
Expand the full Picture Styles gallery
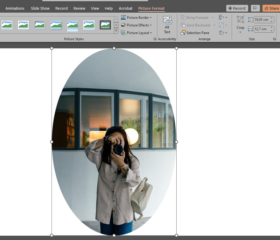pyautogui.click(x=116, y=31)
